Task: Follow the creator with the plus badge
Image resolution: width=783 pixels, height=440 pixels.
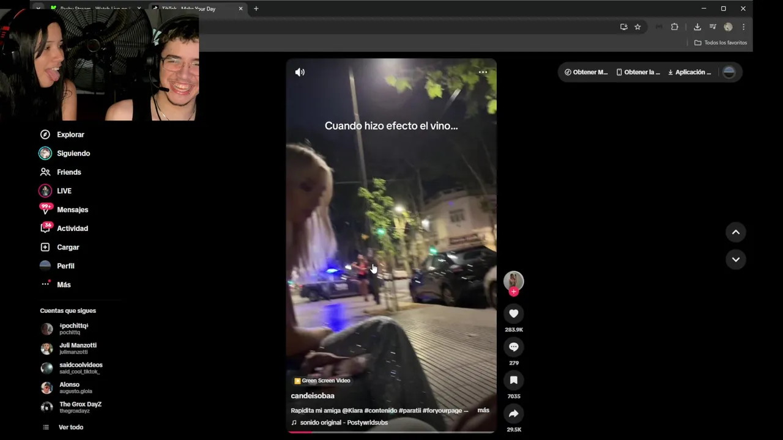Action: [514, 292]
